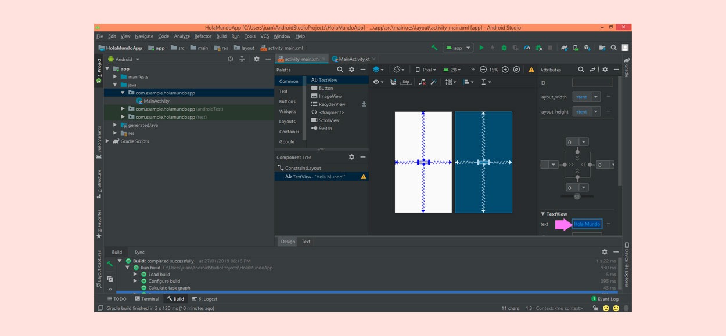Viewport: 726px width, 336px height.
Task: Collapse all in Project panel toolbar
Action: [x=243, y=59]
